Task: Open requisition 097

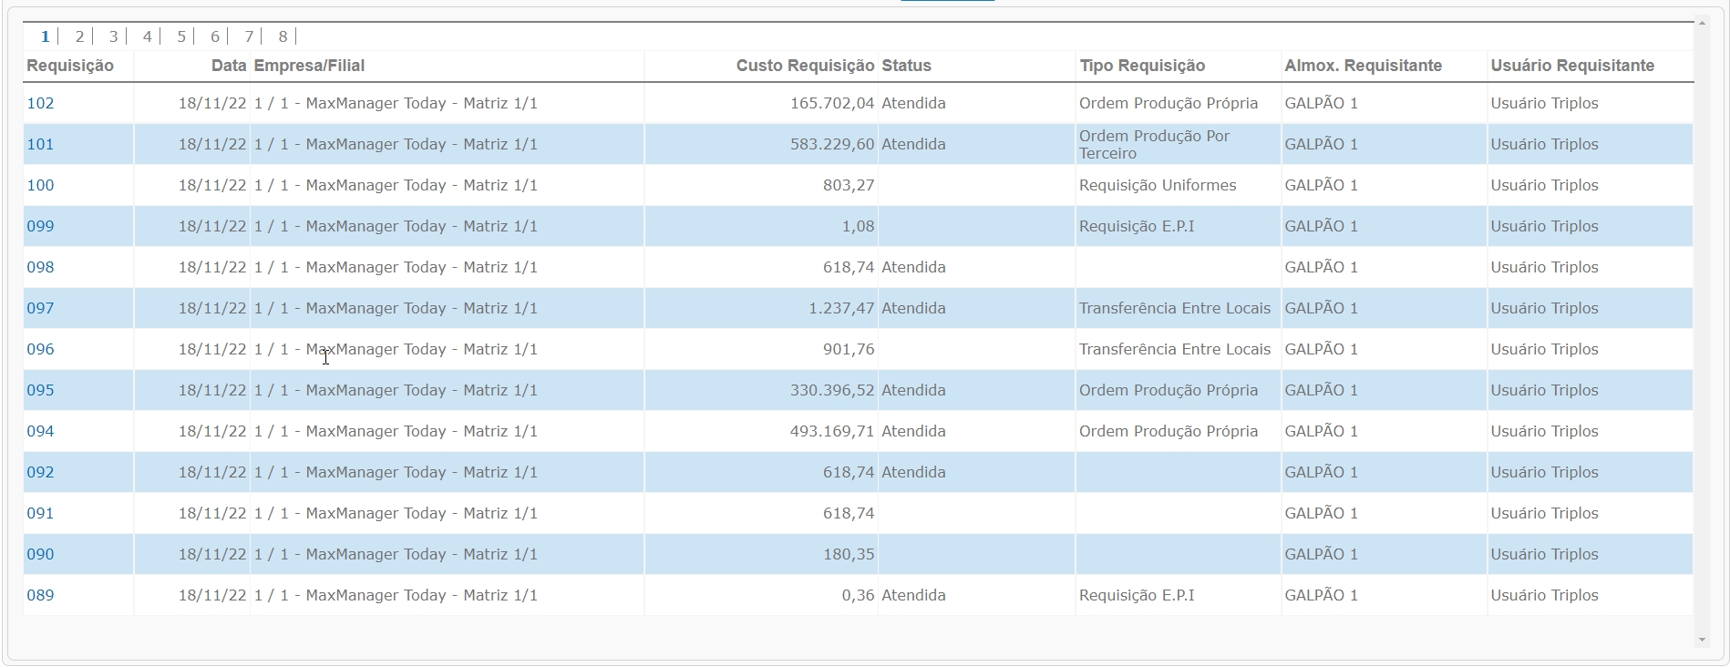Action: (x=40, y=308)
